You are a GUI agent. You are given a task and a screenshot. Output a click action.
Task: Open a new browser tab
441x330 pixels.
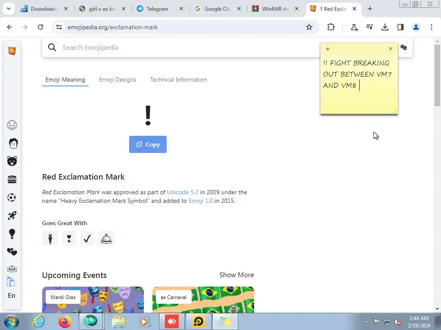click(x=370, y=9)
